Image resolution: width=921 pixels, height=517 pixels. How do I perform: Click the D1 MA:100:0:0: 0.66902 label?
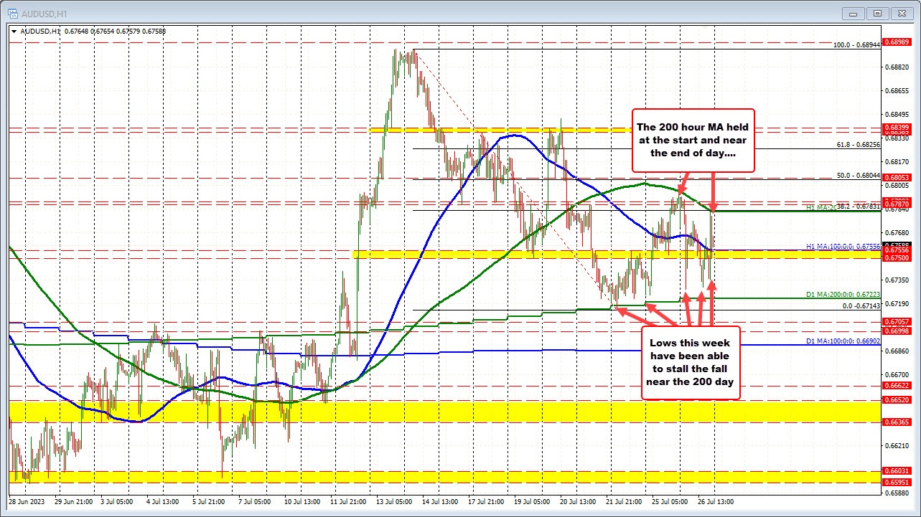click(844, 341)
